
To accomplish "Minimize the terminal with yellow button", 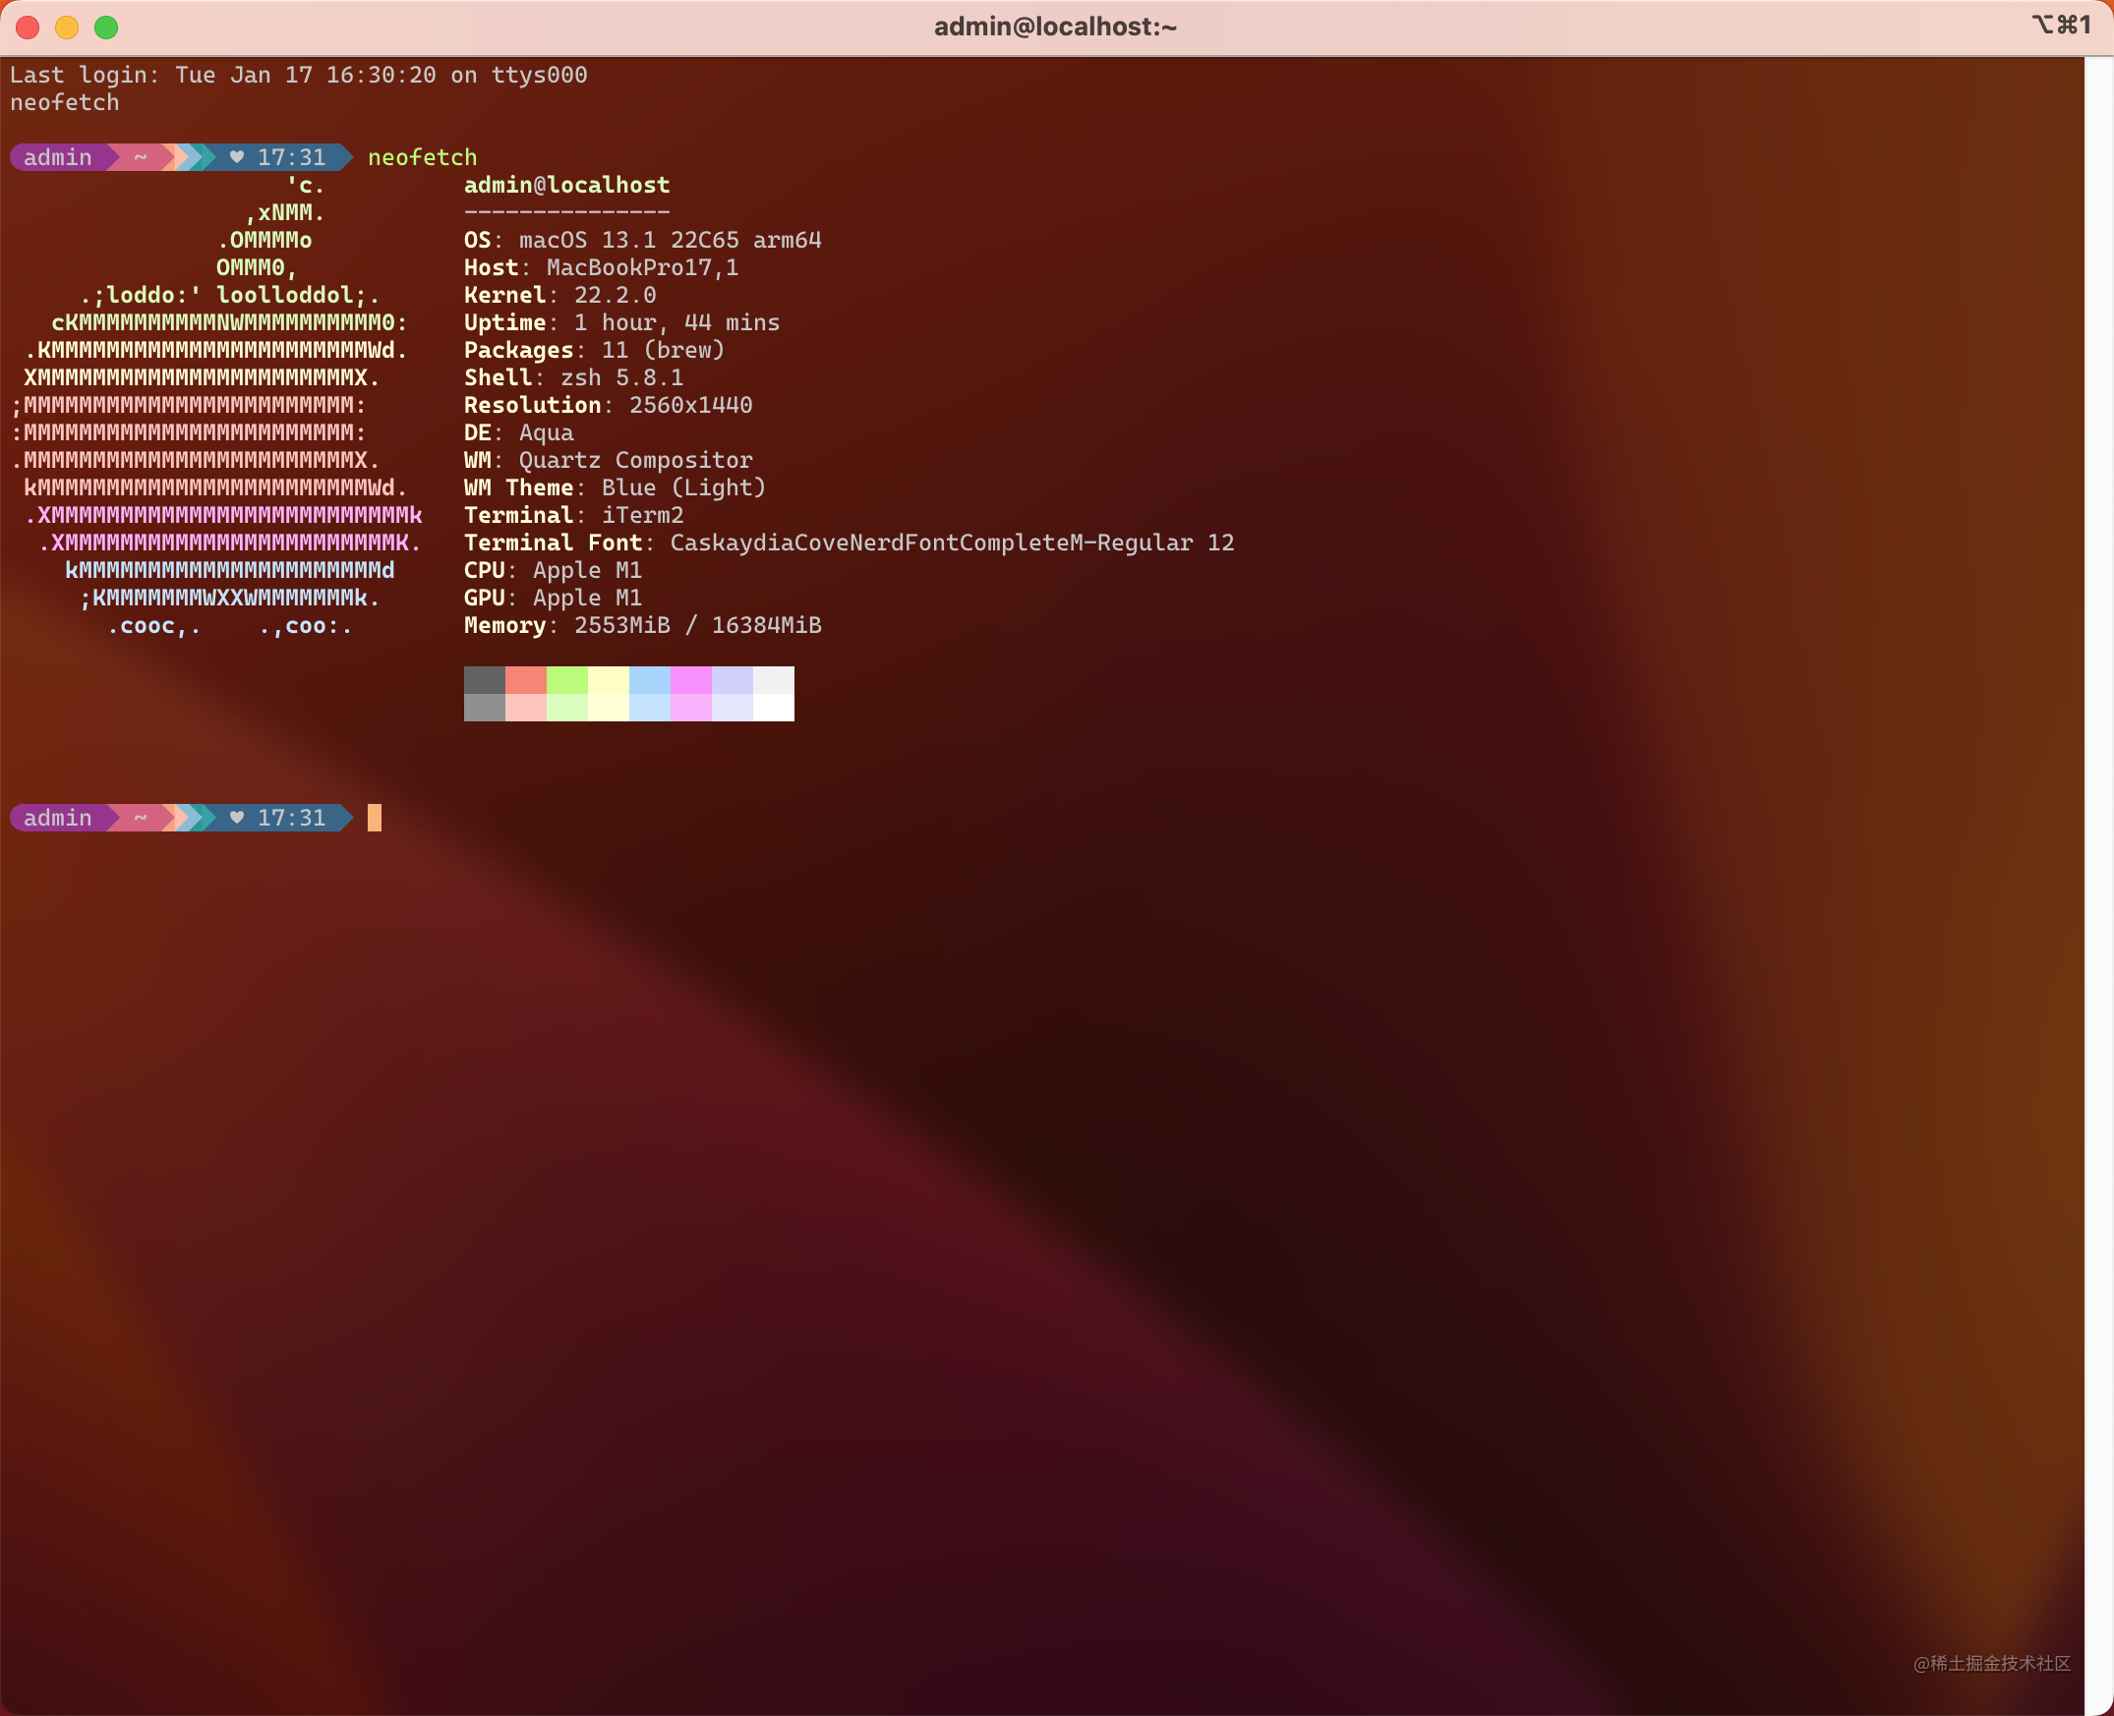I will pyautogui.click(x=67, y=28).
